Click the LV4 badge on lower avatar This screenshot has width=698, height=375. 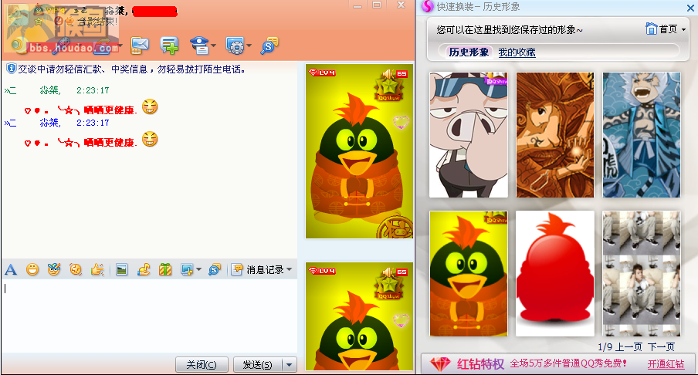322,271
